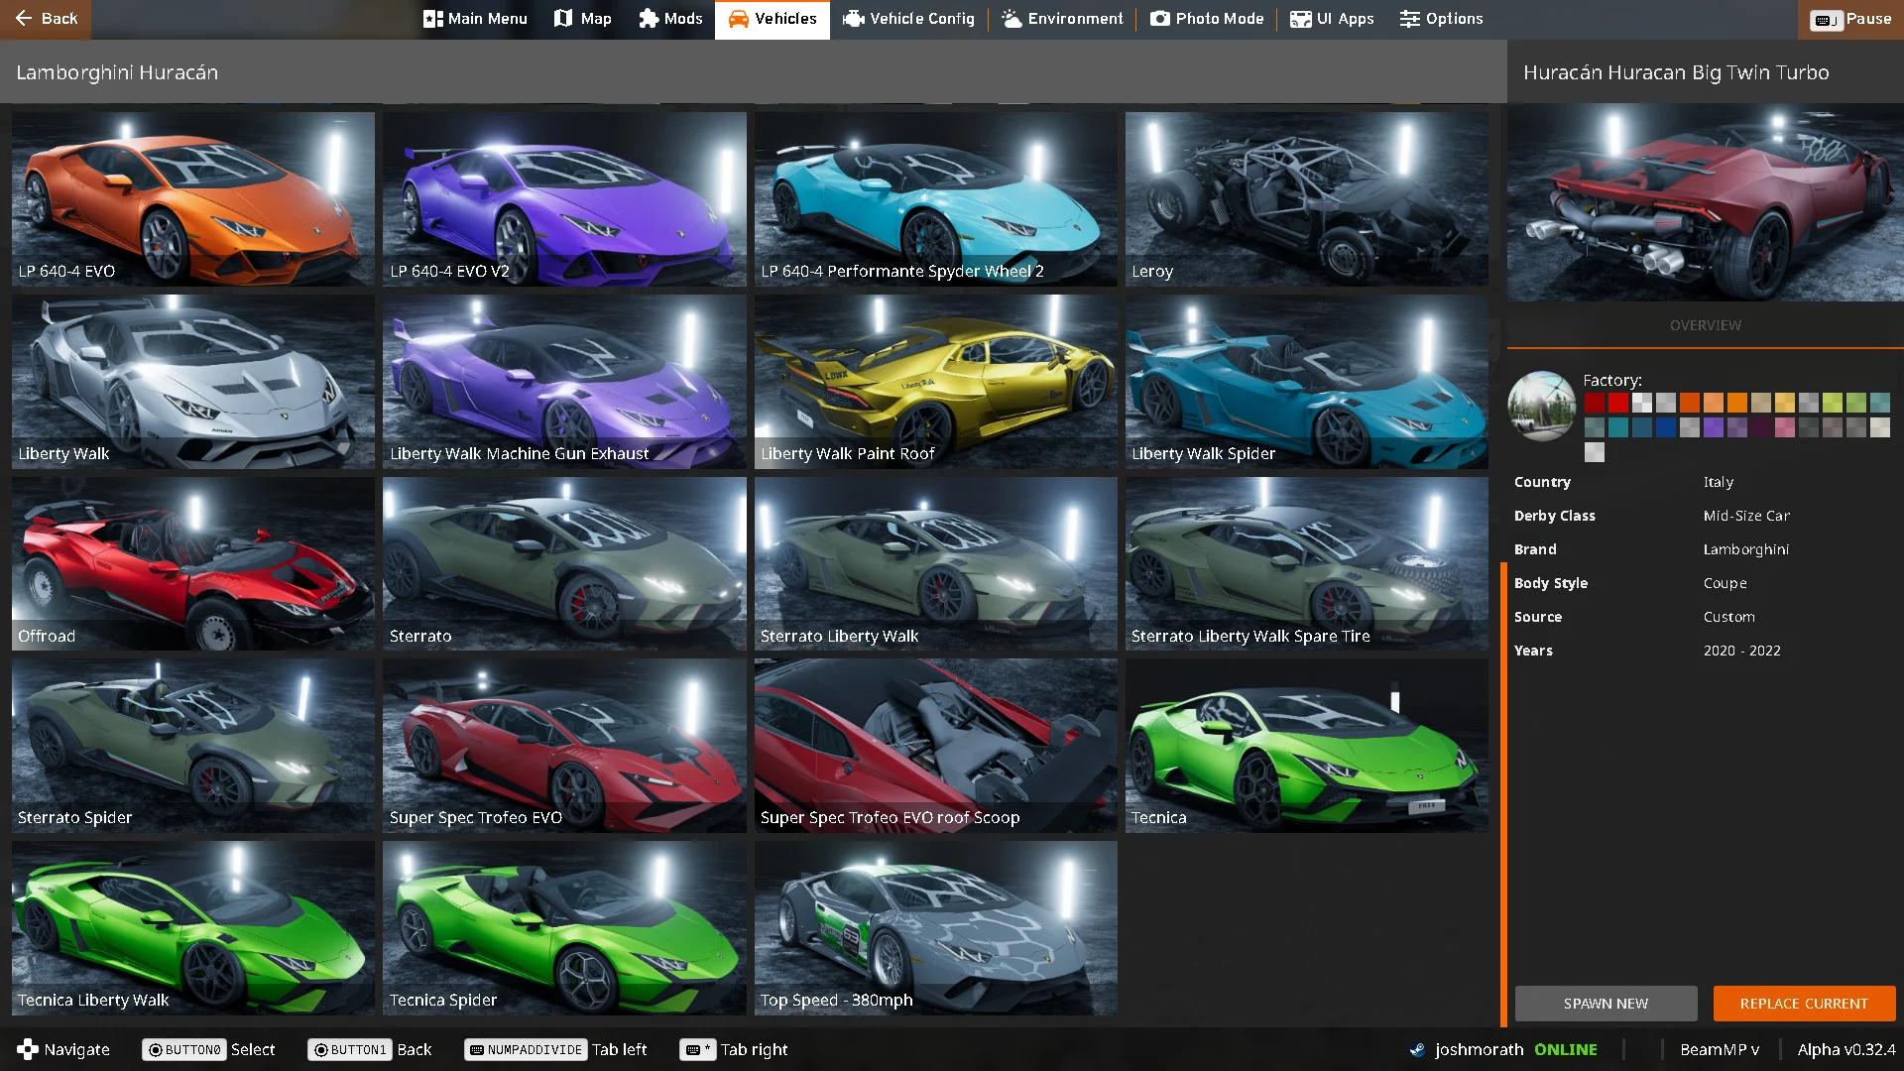Open UI Apps

click(1332, 19)
